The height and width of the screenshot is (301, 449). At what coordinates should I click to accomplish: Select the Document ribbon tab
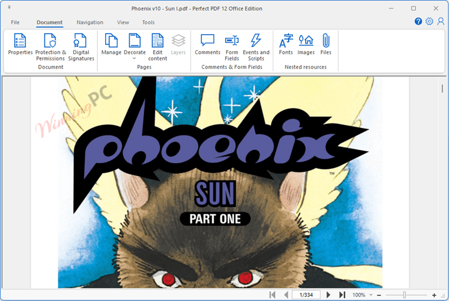coord(49,22)
